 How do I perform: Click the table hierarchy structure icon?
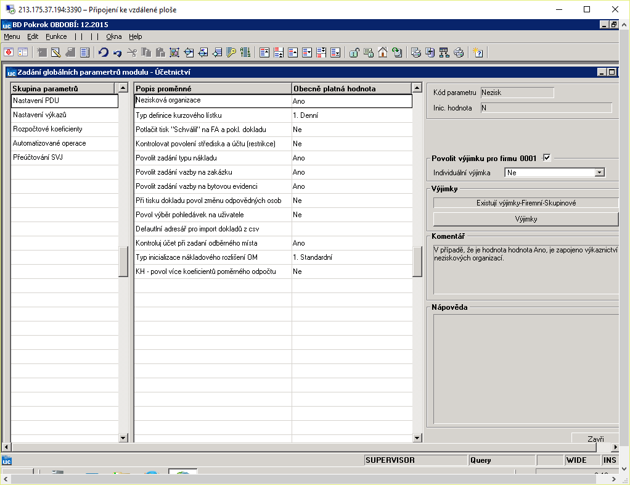[444, 52]
